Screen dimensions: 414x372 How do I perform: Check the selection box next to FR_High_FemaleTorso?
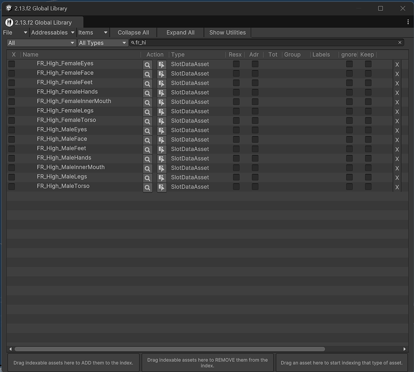point(11,120)
